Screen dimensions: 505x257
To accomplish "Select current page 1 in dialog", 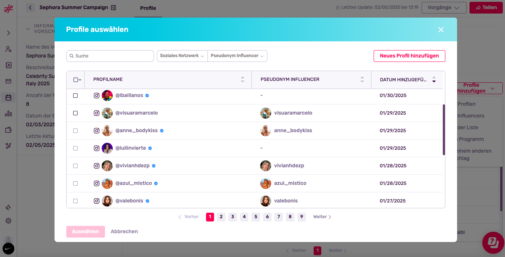I will pos(210,217).
